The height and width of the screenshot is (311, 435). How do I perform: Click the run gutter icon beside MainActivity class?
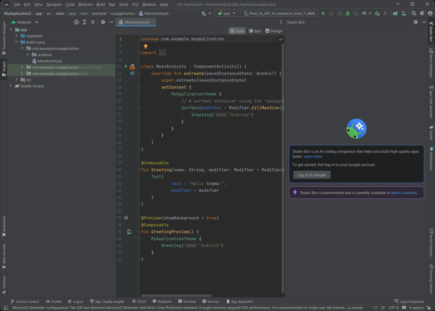point(126,67)
